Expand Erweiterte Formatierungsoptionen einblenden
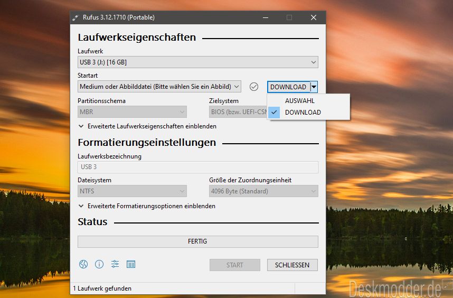The image size is (453, 298). click(x=147, y=206)
